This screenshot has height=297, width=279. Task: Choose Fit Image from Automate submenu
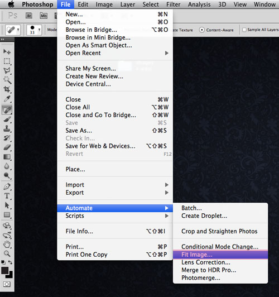220,255
